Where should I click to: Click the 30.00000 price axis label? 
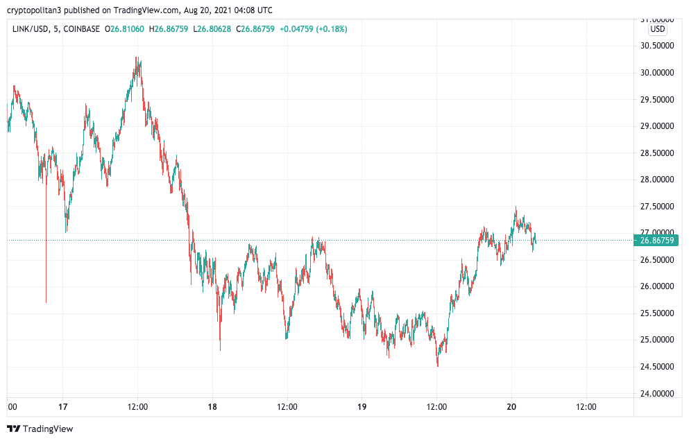tap(657, 73)
